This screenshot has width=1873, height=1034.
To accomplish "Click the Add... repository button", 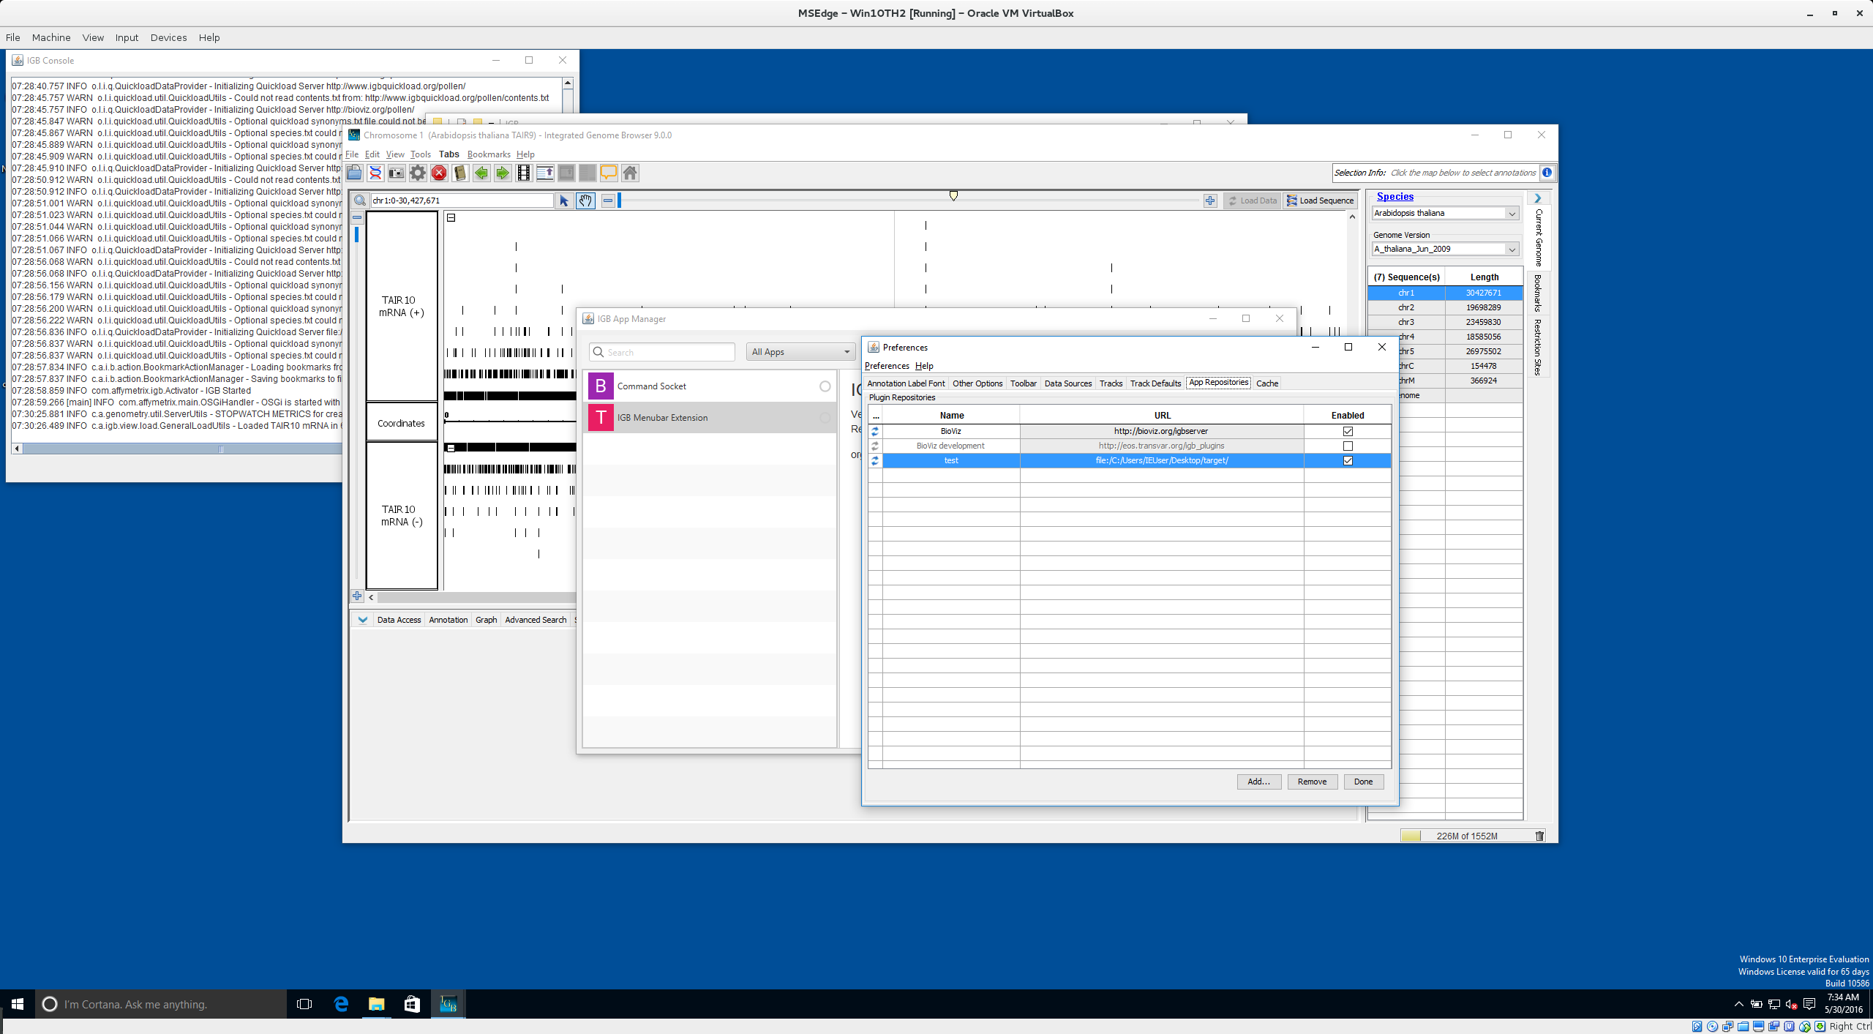I will point(1258,782).
